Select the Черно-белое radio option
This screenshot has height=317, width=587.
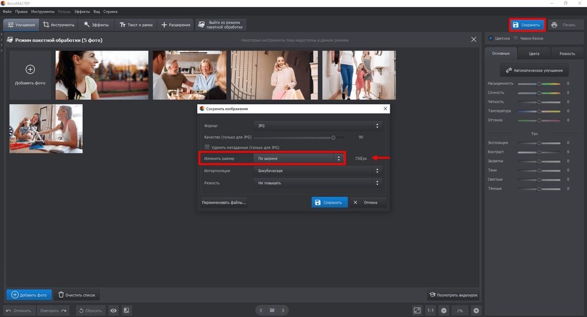[x=515, y=38]
